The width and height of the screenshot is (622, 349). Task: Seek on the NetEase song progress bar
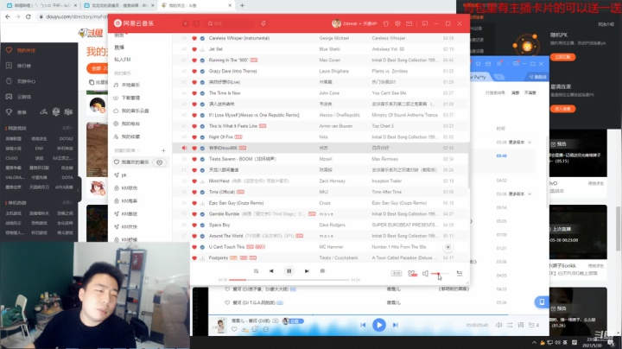(x=289, y=280)
